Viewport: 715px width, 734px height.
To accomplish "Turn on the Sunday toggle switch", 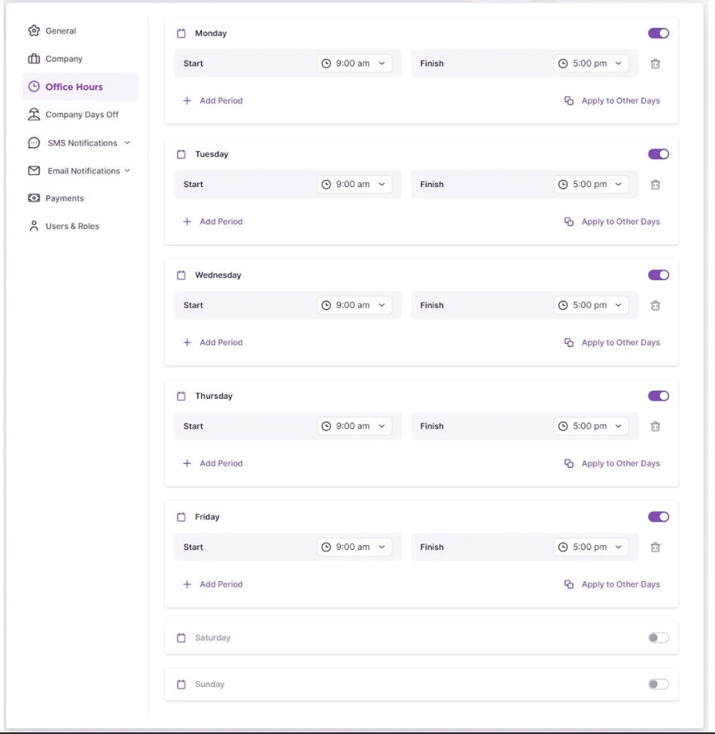I will 659,685.
